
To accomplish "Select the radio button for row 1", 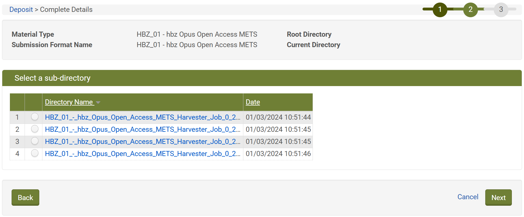I will (x=34, y=117).
